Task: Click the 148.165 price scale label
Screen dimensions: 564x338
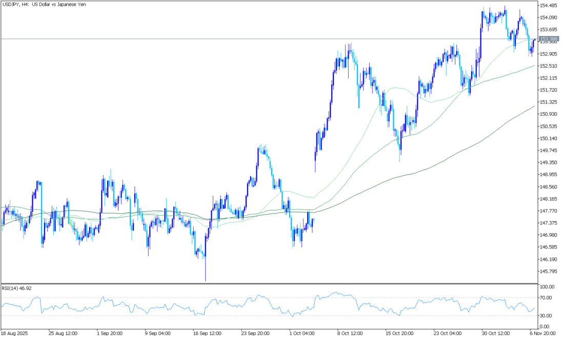Action: [x=549, y=199]
